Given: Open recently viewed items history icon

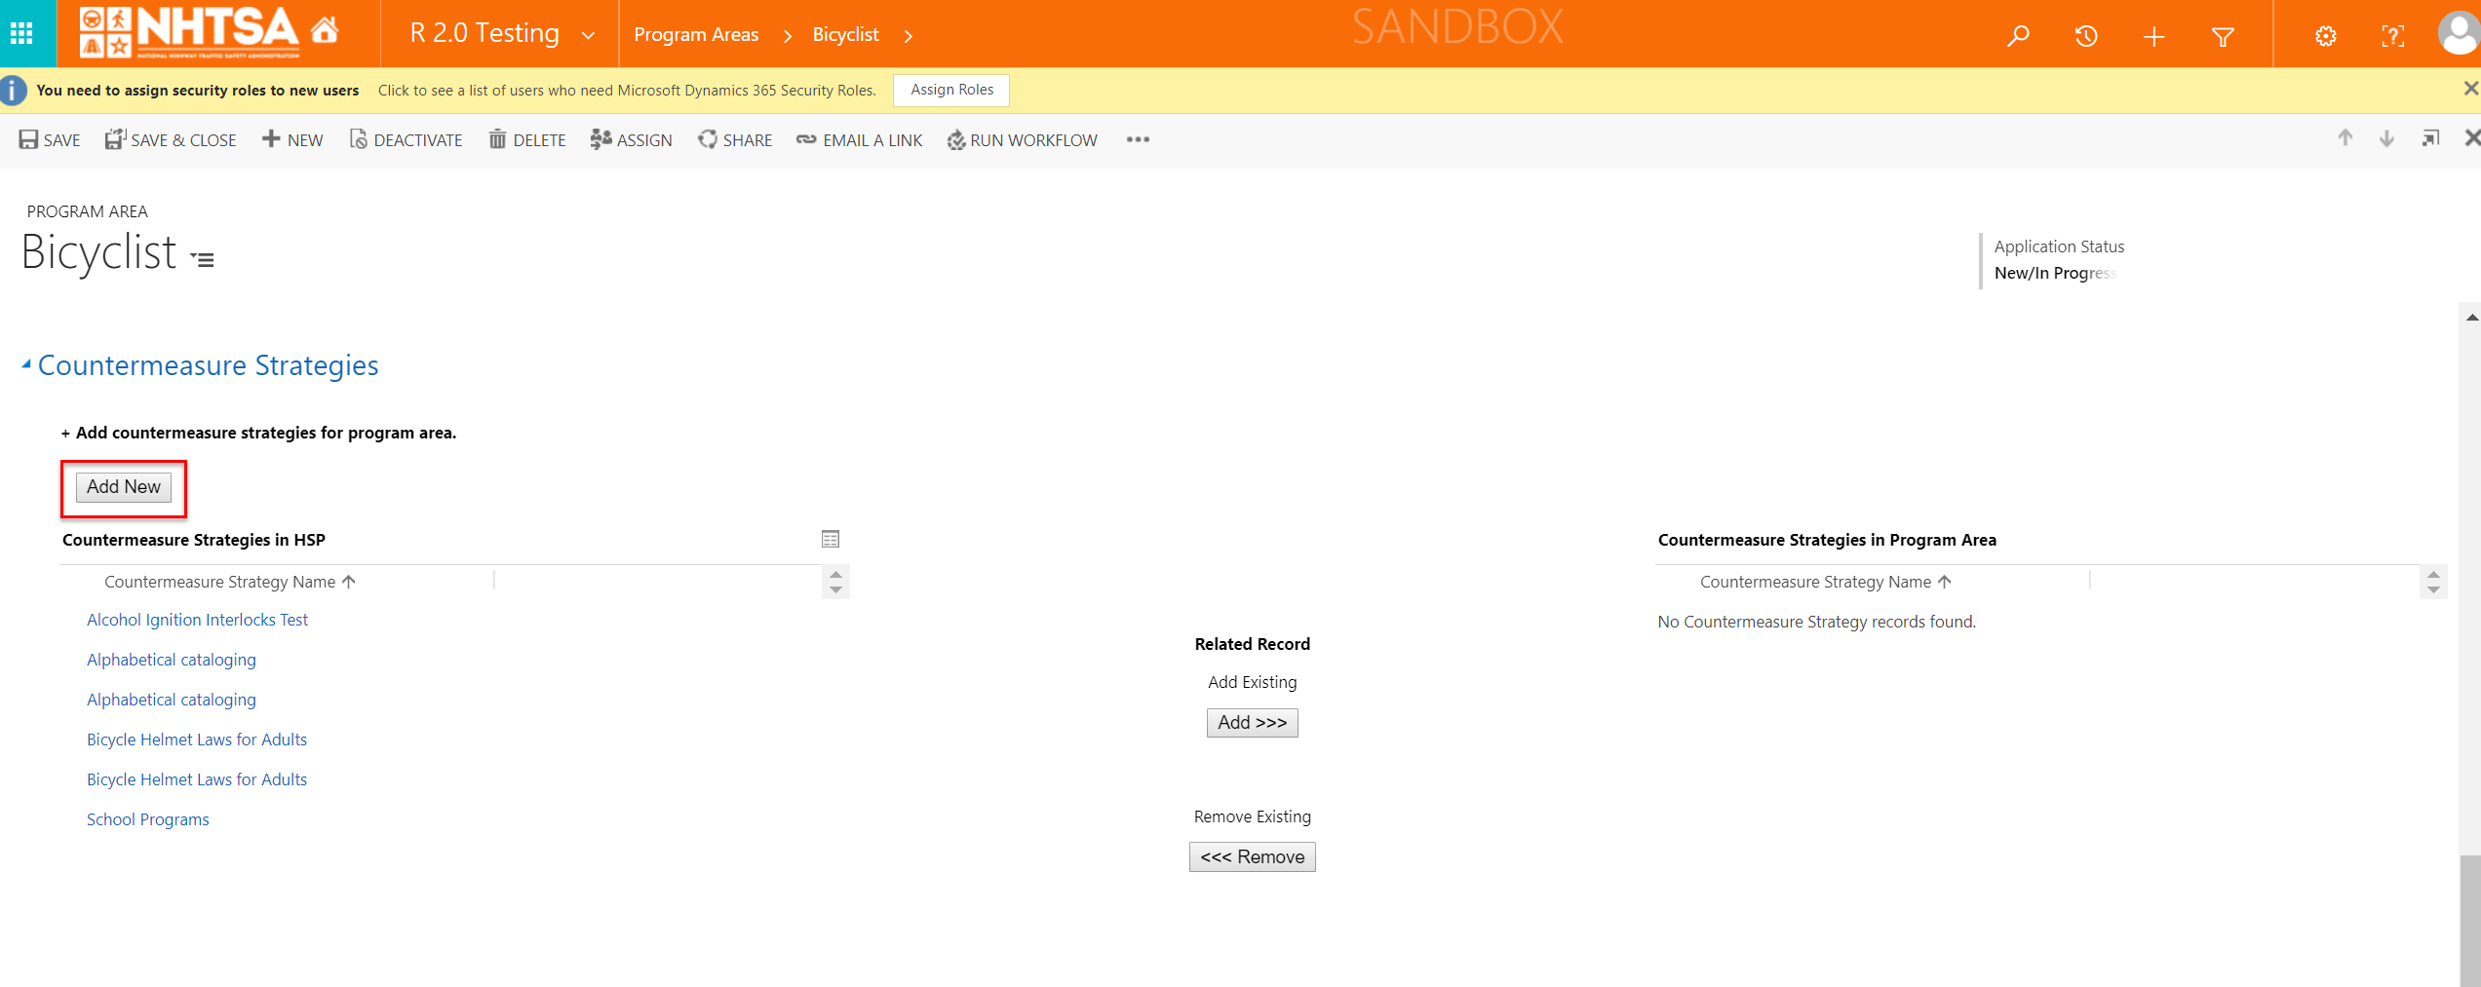Looking at the screenshot, I should click(2086, 36).
